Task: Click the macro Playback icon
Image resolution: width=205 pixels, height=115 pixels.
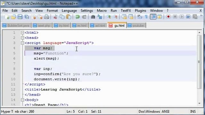Action: [182, 17]
